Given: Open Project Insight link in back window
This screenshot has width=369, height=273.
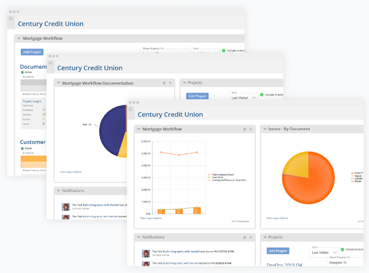Looking at the screenshot, I should click(32, 101).
